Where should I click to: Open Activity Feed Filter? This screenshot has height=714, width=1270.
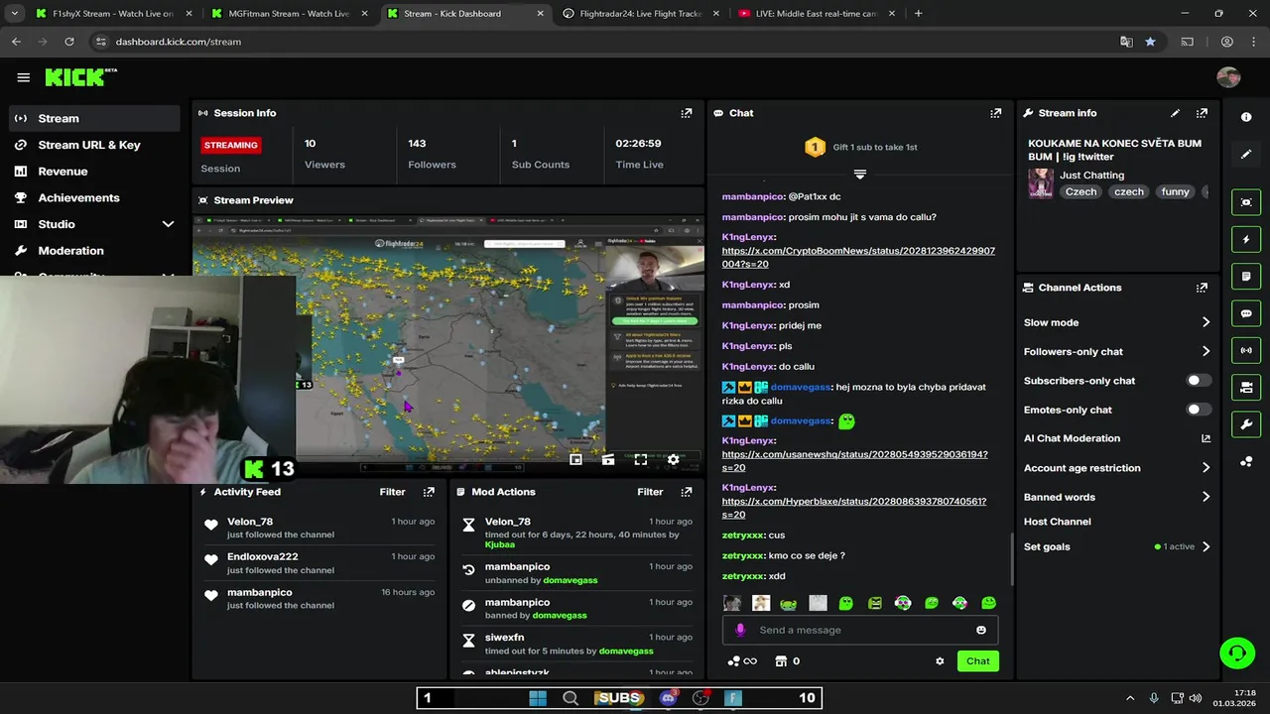[392, 492]
